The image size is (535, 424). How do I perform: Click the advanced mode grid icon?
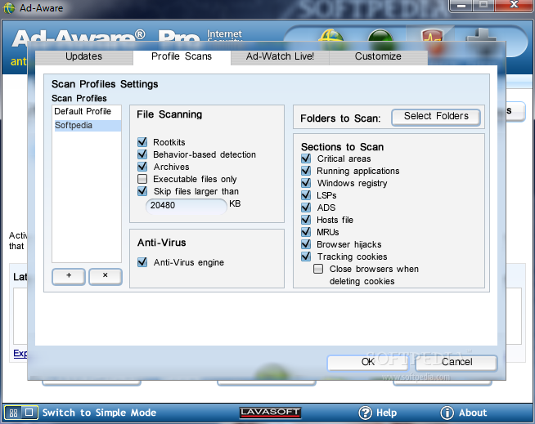pyautogui.click(x=13, y=413)
